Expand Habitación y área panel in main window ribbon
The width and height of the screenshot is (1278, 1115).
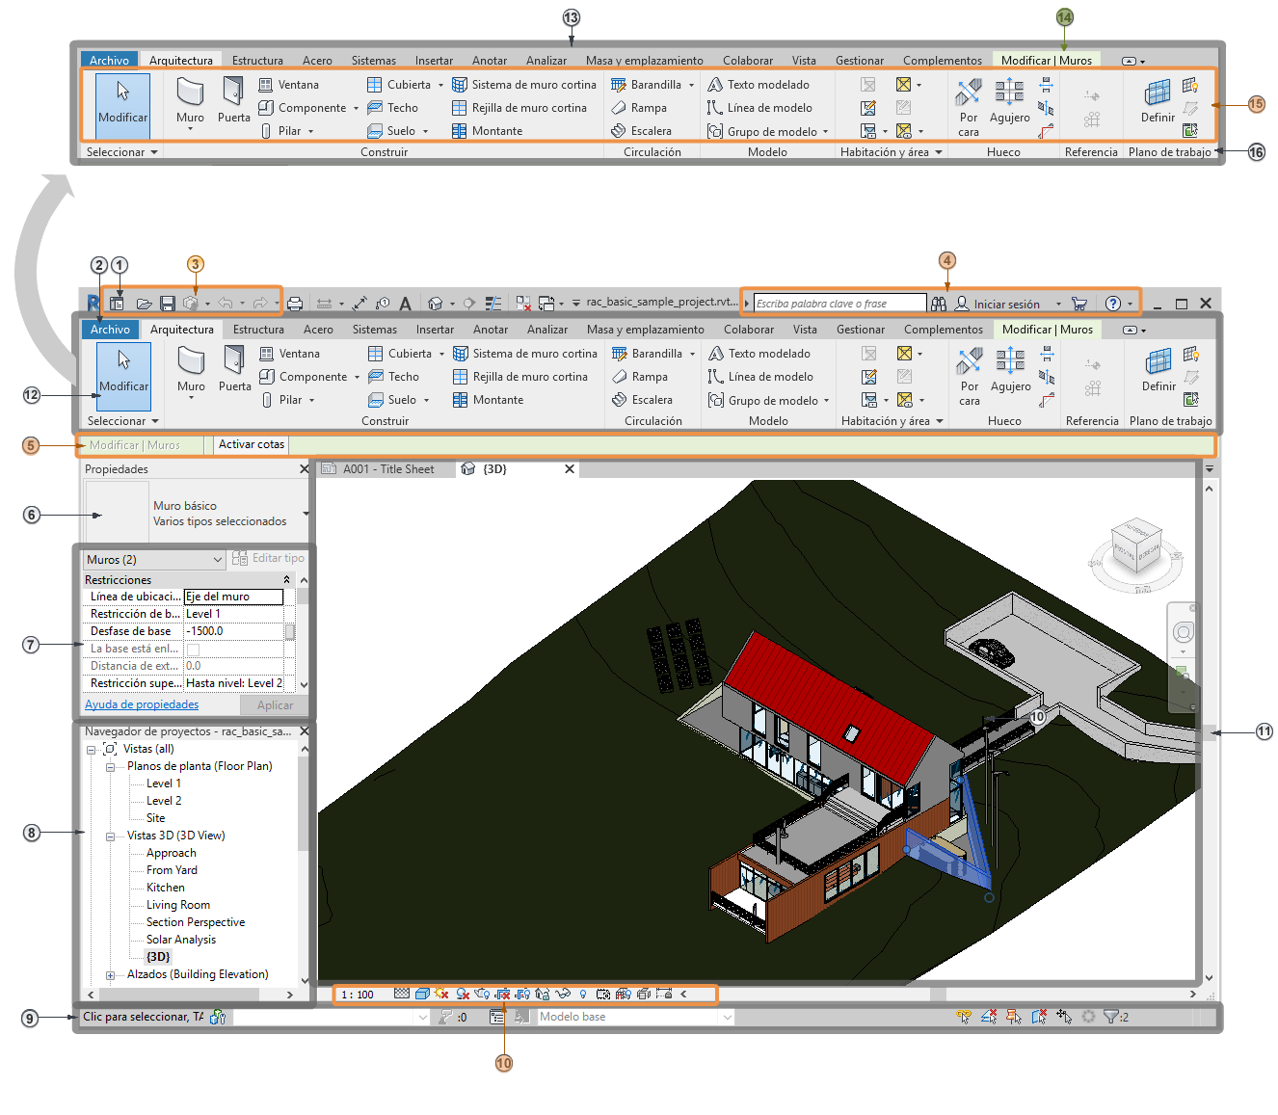pyautogui.click(x=892, y=421)
